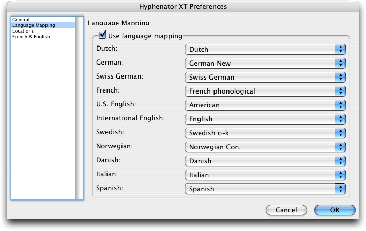Image resolution: width=366 pixels, height=231 pixels.
Task: Open the Spanish mapping dropdown
Action: pyautogui.click(x=265, y=189)
